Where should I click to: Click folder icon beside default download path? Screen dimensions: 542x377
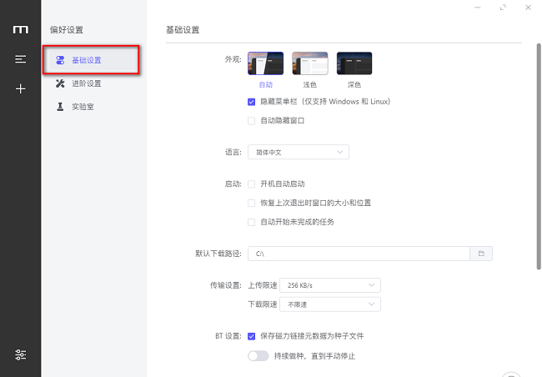(x=481, y=253)
